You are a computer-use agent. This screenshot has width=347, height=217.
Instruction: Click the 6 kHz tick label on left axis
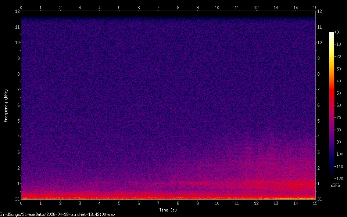18,105
